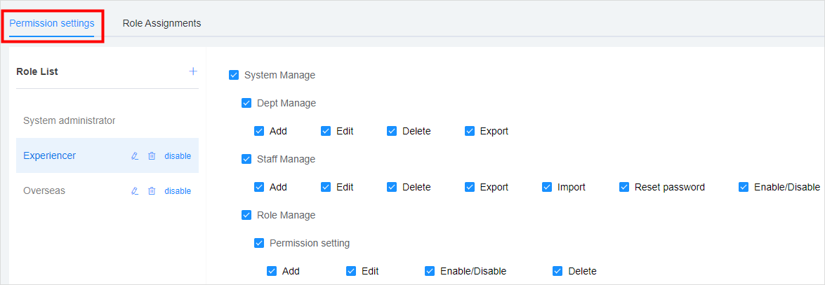The width and height of the screenshot is (825, 285).
Task: Uncheck Export under Dept Manage
Action: (470, 131)
